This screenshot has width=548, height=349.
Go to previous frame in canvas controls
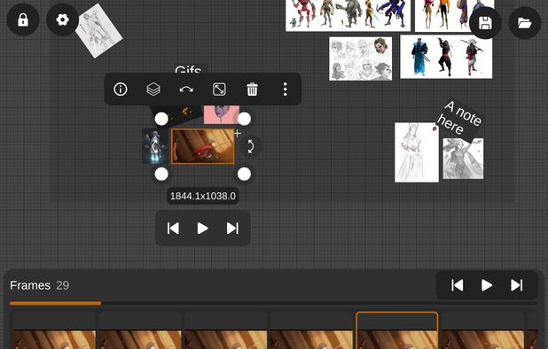(173, 229)
